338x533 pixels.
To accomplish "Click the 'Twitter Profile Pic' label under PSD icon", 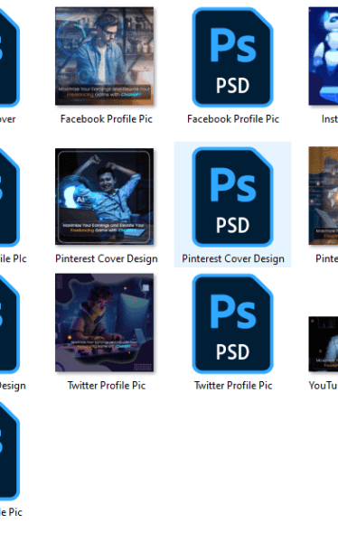I will pyautogui.click(x=233, y=386).
